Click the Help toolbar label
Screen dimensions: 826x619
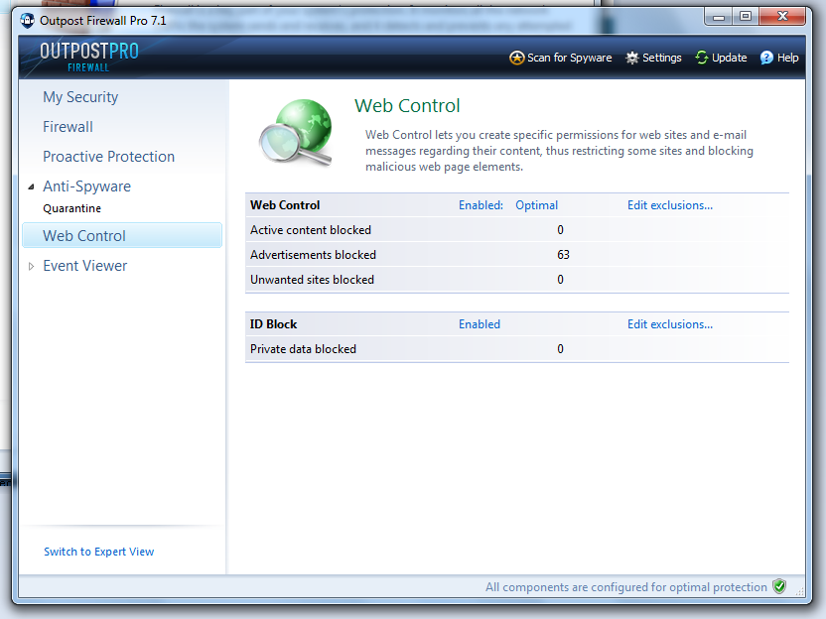(787, 58)
